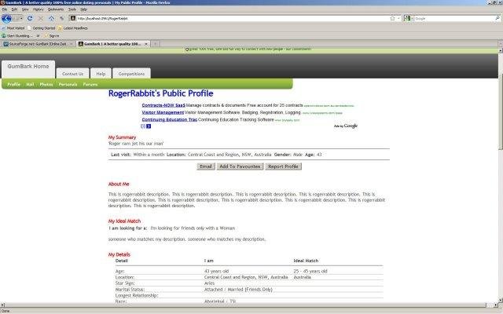Image resolution: width=503 pixels, height=314 pixels.
Task: Open the Most Visited bookmarks folder
Action: (13, 28)
